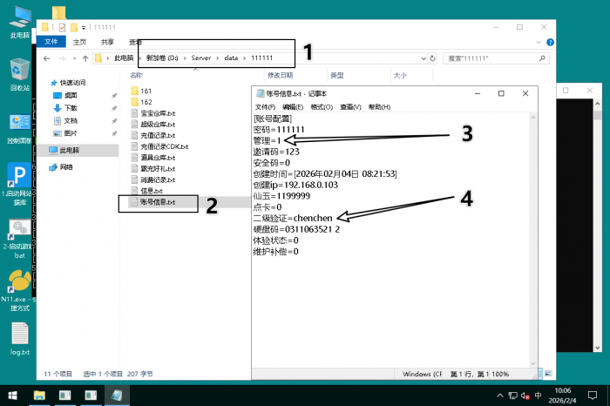
Task: Open network status tray icon
Action: [513, 396]
